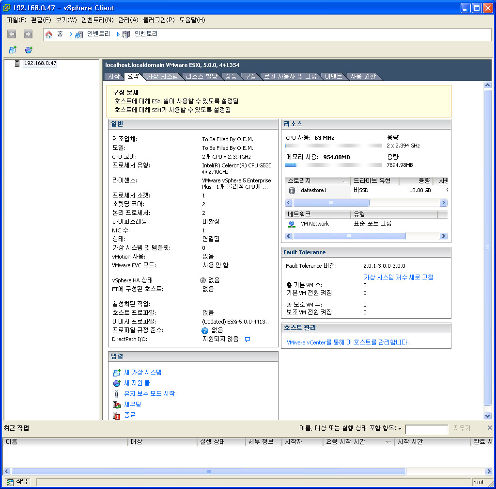The image size is (496, 489).
Task: Switch to the 사용 권한 tab
Action: 363,76
